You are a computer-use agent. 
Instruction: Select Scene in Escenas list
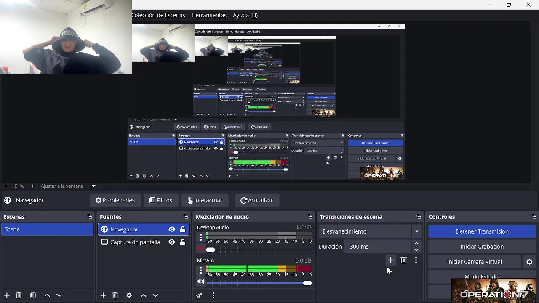47,229
